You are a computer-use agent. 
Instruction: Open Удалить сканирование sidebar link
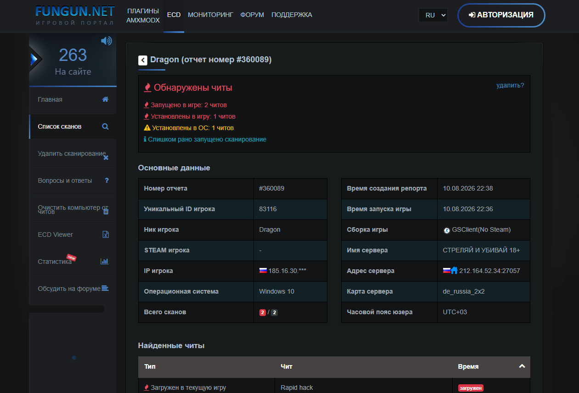coord(73,153)
